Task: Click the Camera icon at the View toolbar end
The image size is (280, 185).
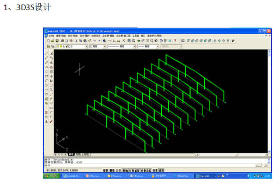Action: [x=233, y=41]
